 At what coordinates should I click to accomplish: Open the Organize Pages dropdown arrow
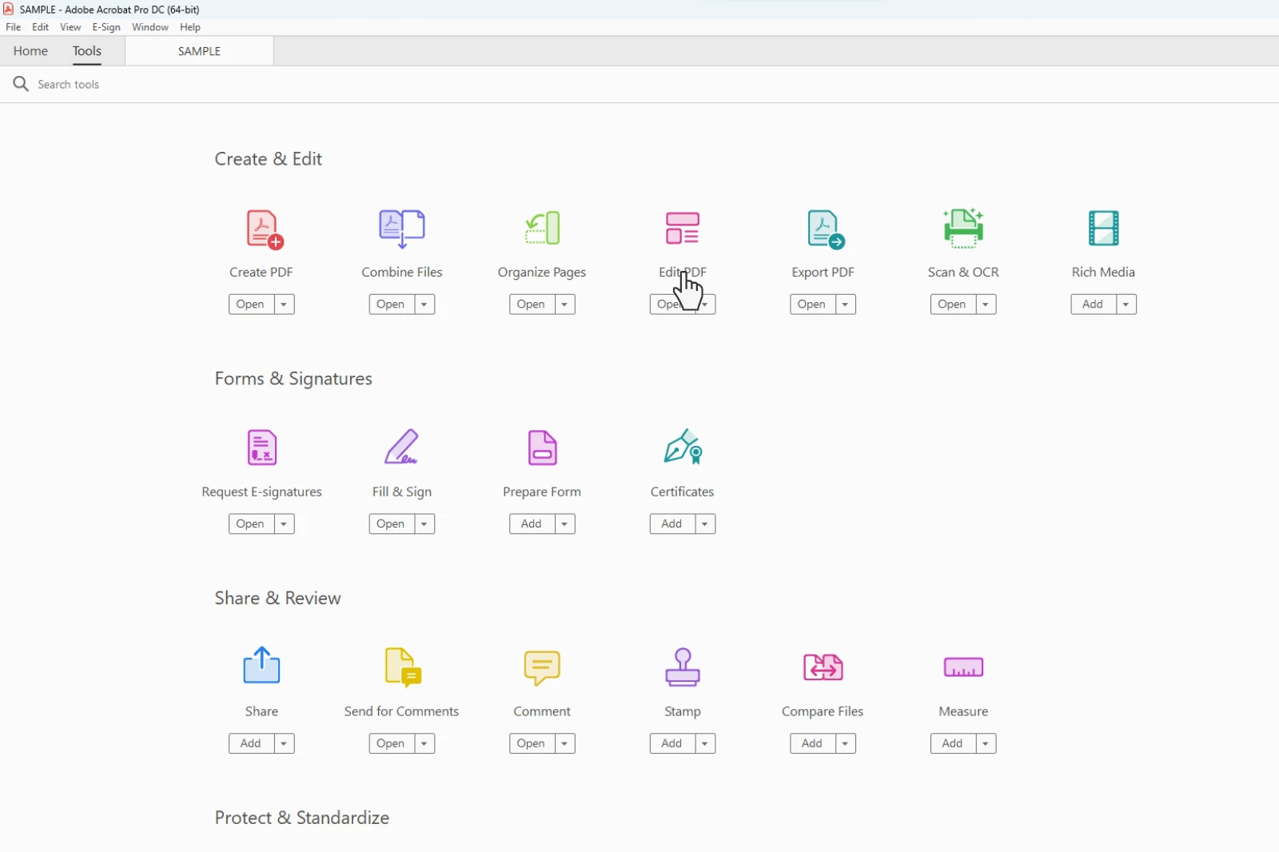point(565,305)
